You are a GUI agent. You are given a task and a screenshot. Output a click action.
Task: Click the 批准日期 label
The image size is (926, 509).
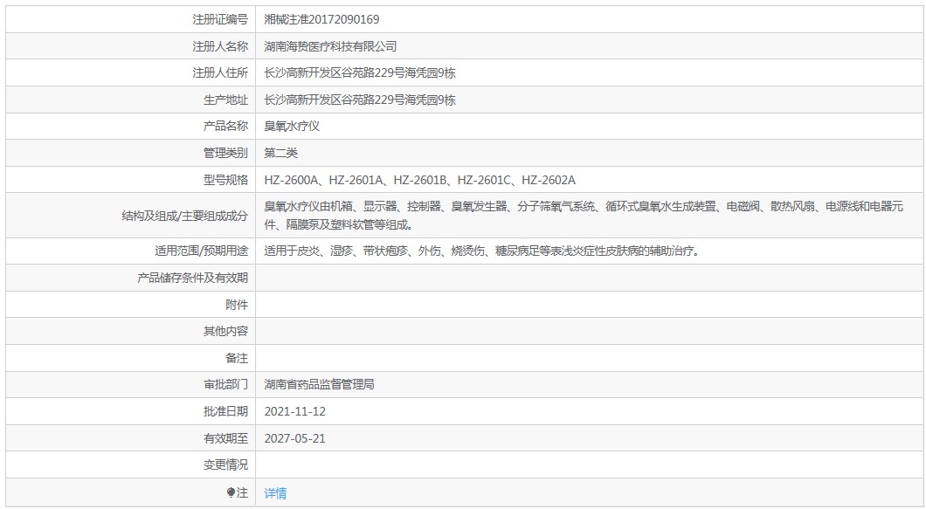[x=225, y=411]
